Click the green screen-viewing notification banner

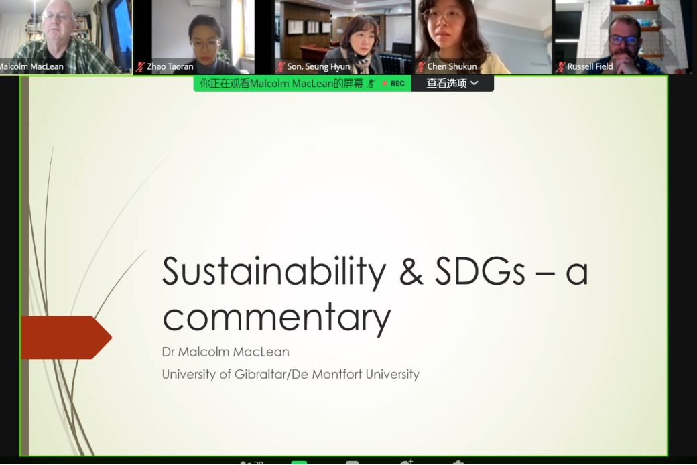(x=281, y=84)
